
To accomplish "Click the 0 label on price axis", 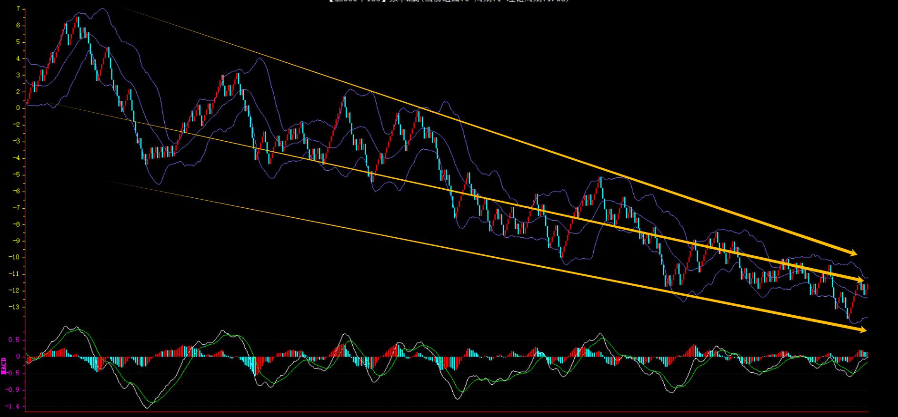I will 18,108.
